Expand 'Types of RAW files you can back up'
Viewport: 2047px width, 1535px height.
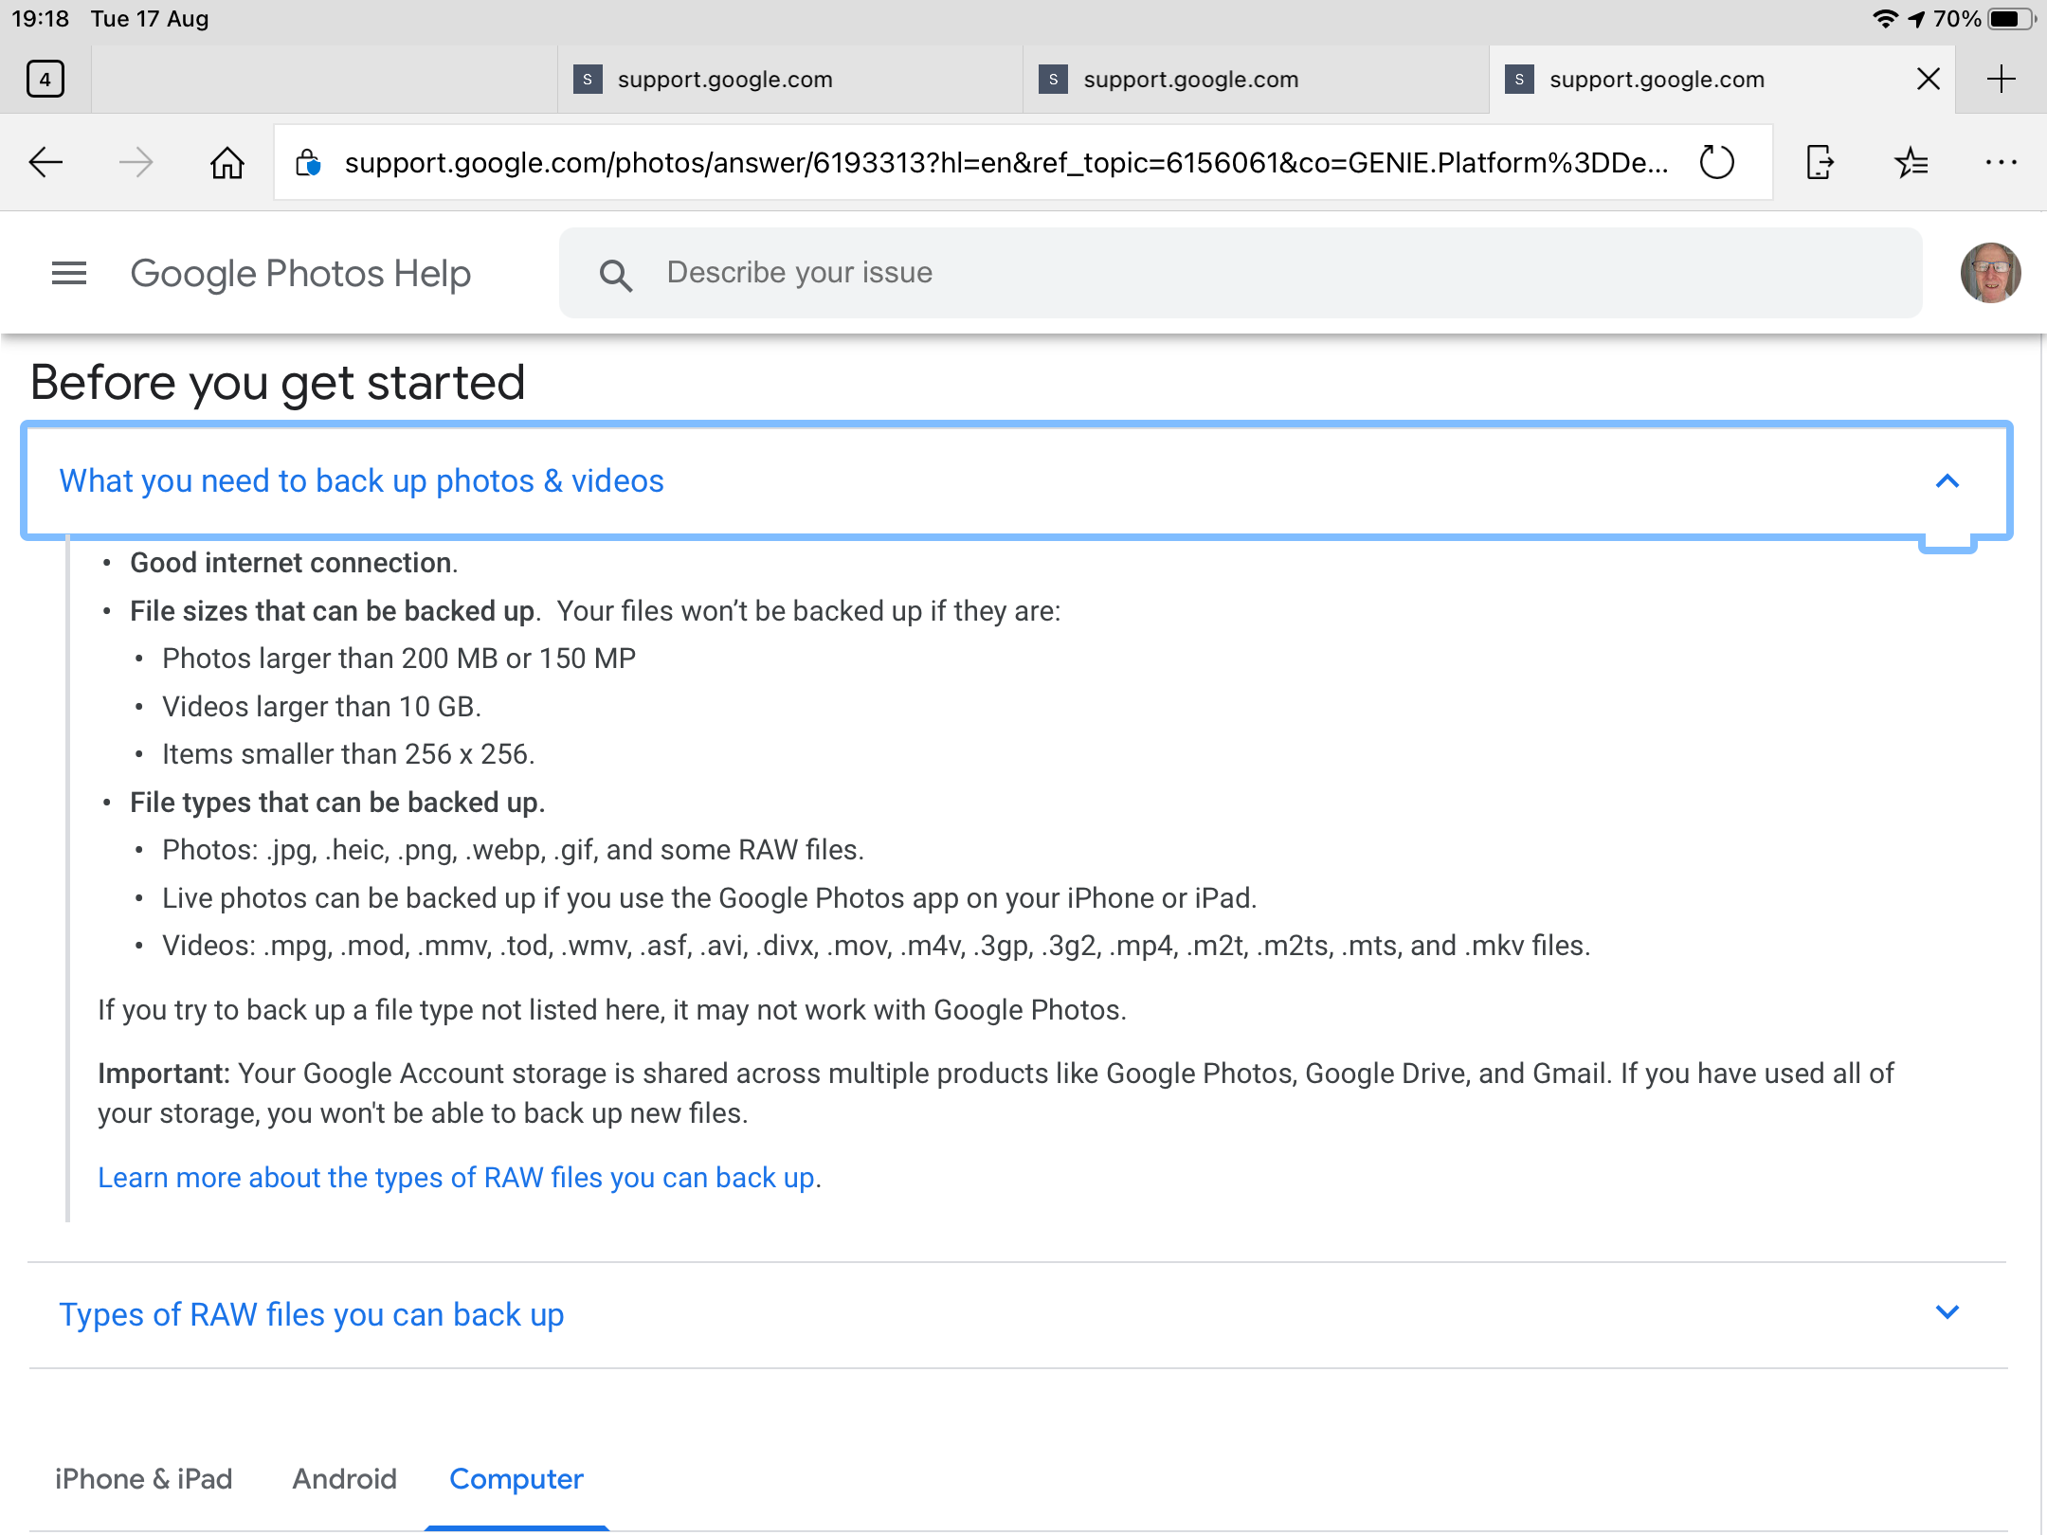[312, 1315]
